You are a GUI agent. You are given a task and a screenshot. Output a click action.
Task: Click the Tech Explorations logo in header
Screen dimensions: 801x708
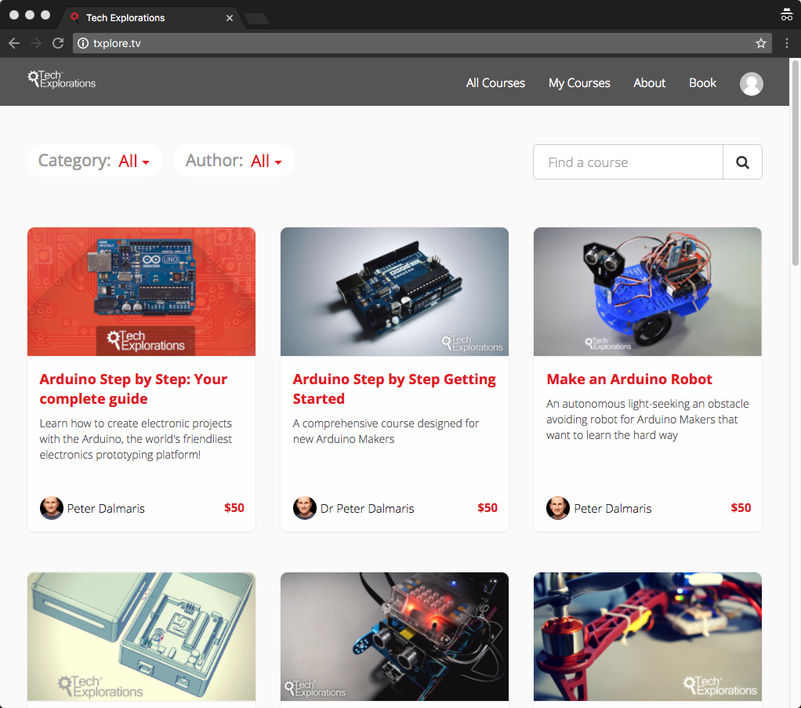point(62,80)
